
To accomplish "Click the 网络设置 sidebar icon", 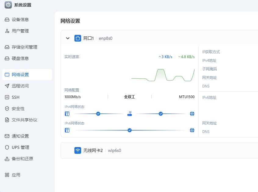I will point(7,75).
